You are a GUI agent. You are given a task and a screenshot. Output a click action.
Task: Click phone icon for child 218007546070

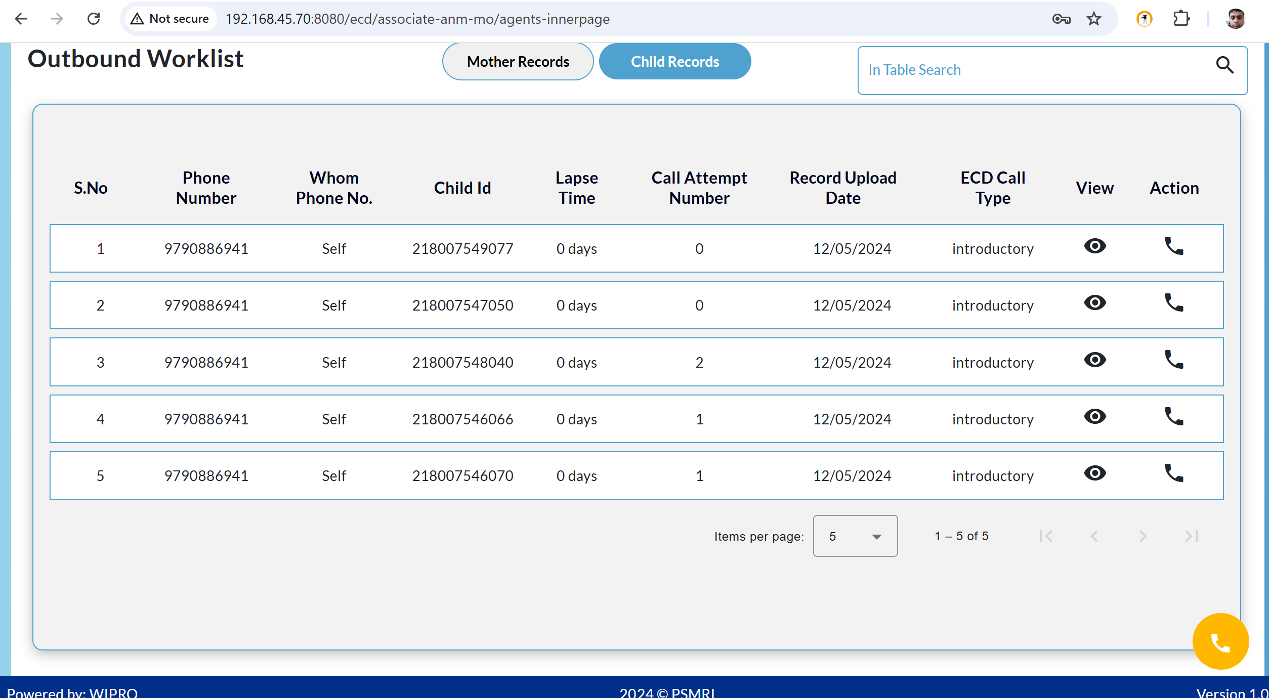tap(1174, 473)
